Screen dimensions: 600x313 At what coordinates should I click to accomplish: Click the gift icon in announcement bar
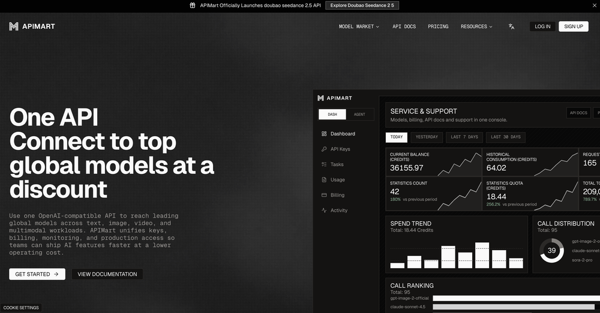coord(193,5)
